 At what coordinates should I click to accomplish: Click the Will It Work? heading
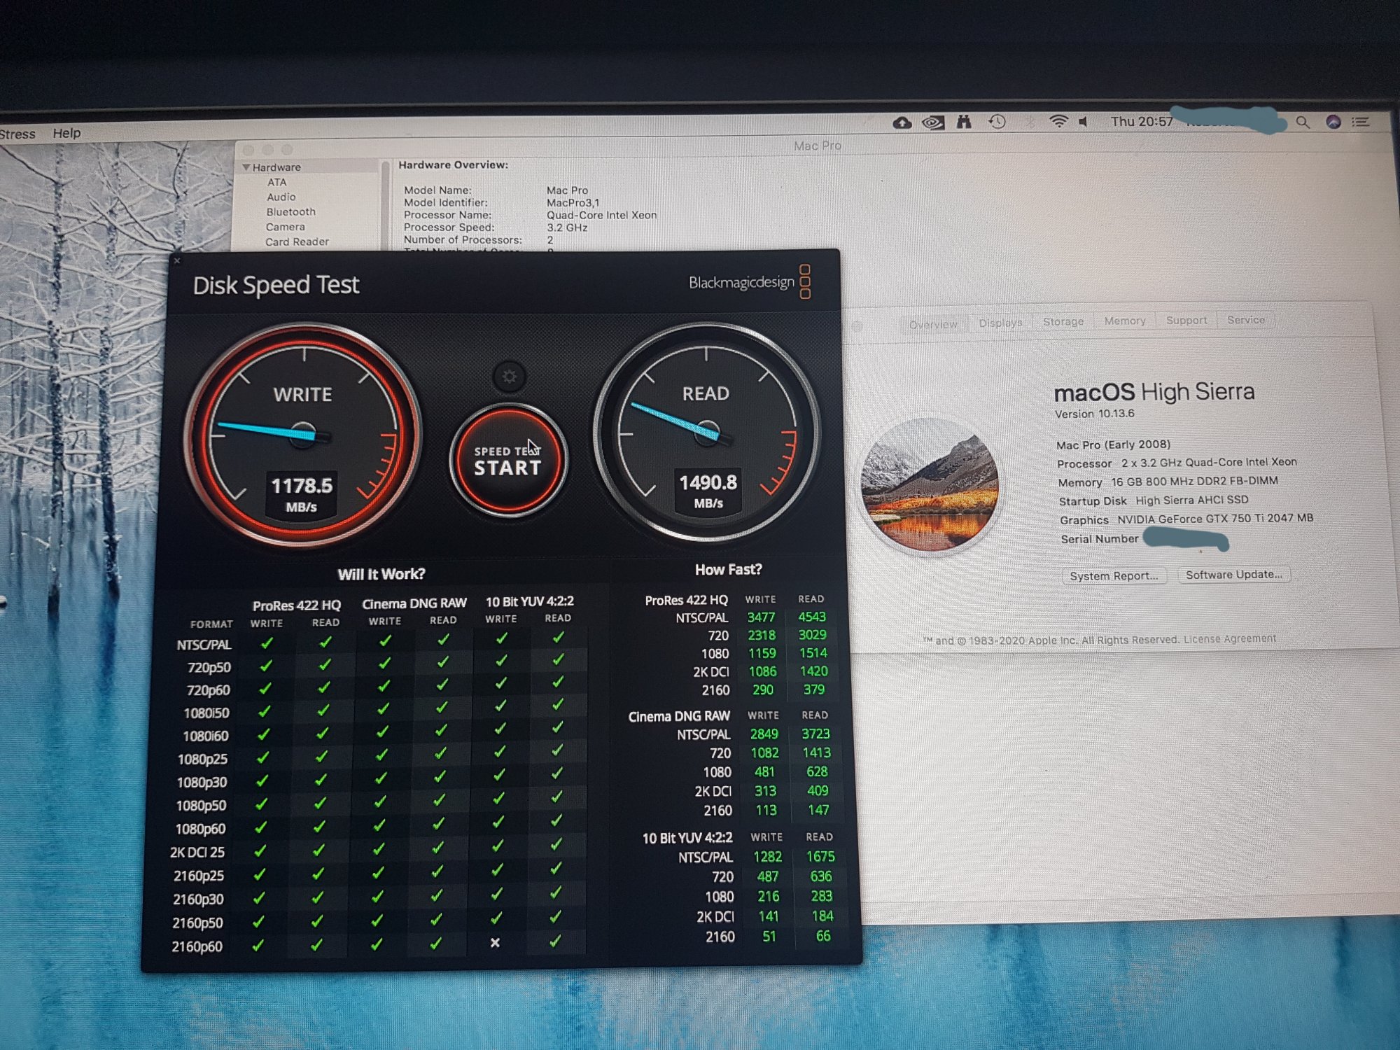tap(381, 574)
